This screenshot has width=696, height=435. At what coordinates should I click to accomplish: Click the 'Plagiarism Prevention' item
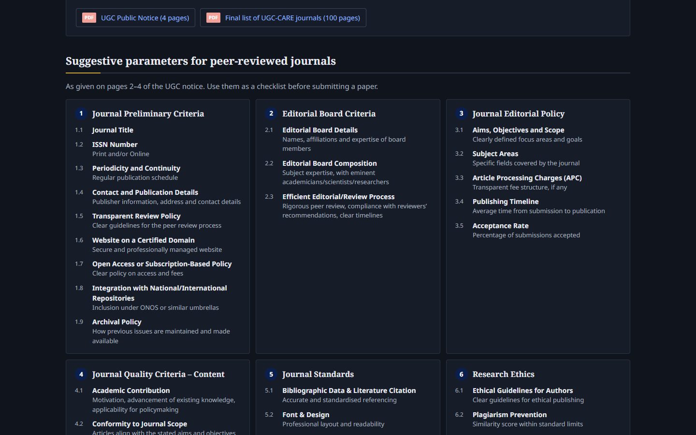point(510,415)
